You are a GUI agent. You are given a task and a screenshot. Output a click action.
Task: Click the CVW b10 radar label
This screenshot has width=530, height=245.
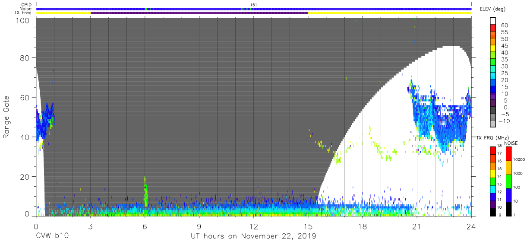52,236
